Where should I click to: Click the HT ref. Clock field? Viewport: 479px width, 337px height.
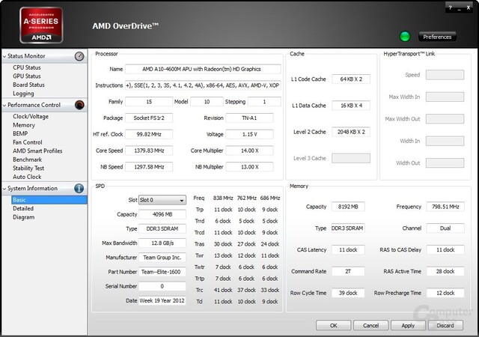pos(149,134)
